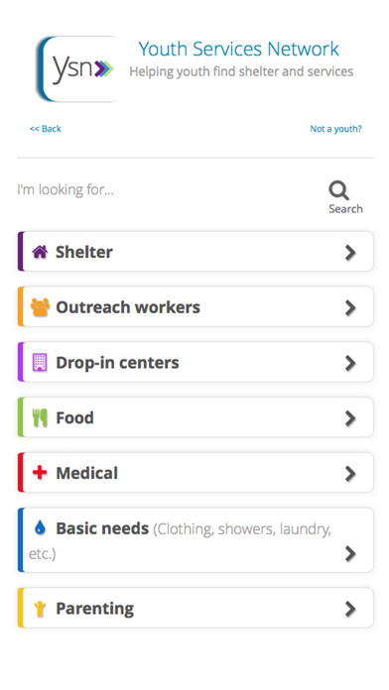
Task: Click the magnifying glass Search icon
Action: (x=338, y=190)
